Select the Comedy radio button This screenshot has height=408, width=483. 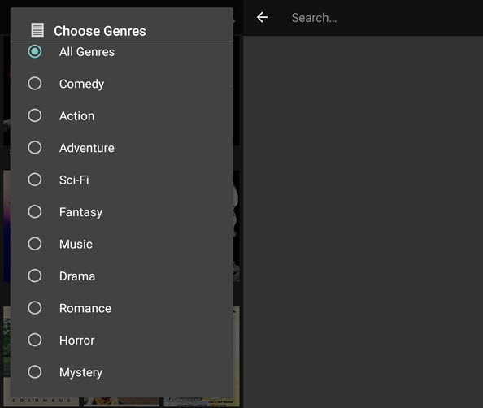[35, 84]
